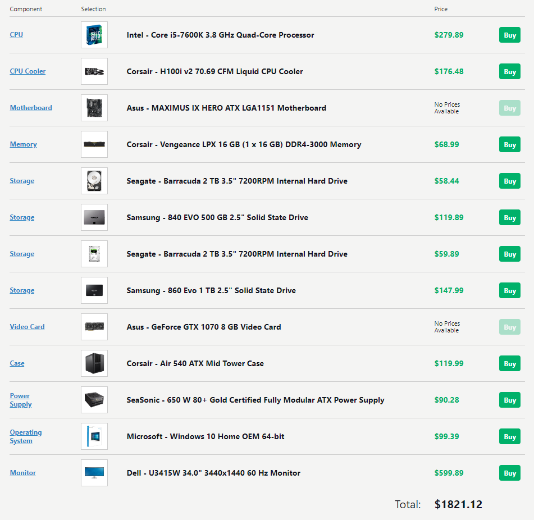Buy the Samsung 860 Evo 1 TB SSD
Viewport: 534px width, 520px height.
click(510, 290)
